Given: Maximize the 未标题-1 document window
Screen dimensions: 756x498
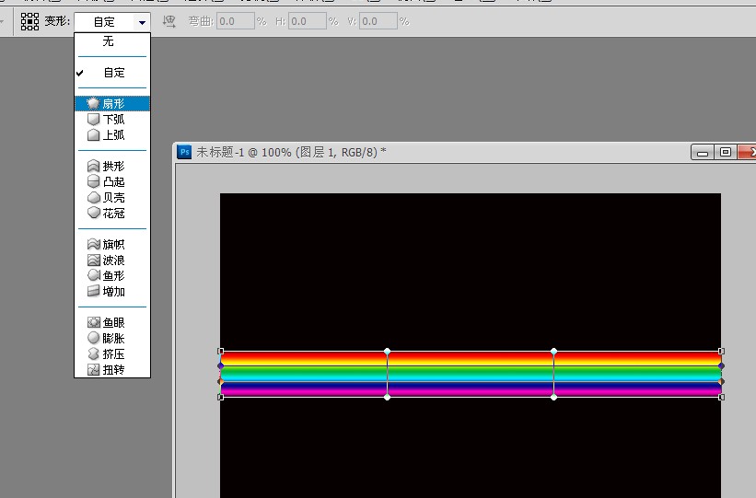Looking at the screenshot, I should pyautogui.click(x=725, y=152).
